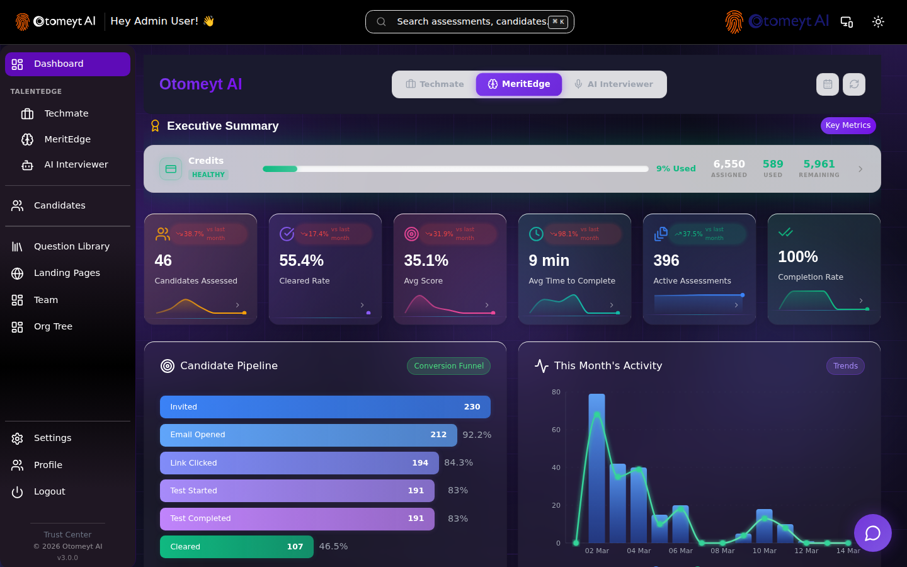Click the 98.1% vs last month badge
Screen dimensions: 907x567
click(x=583, y=234)
